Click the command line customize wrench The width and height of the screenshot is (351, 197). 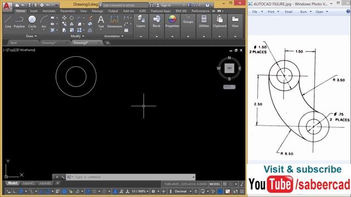63,177
